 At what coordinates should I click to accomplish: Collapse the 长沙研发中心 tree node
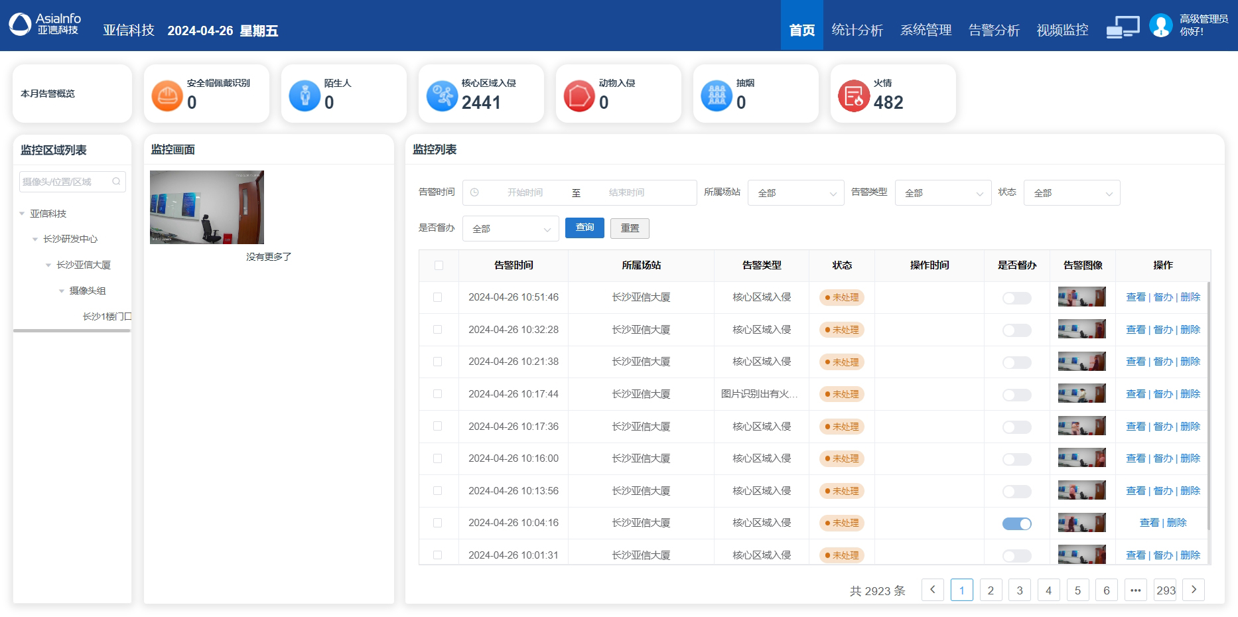coord(35,240)
